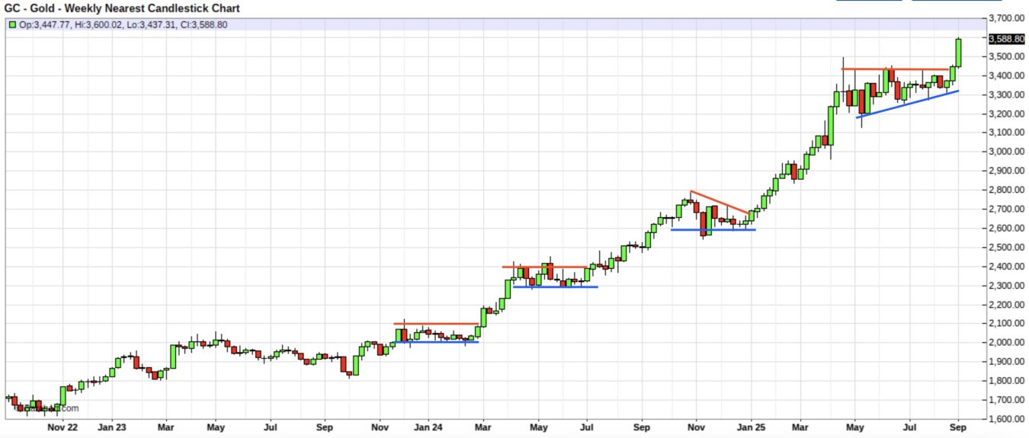Click the current price tag 3,588.80
Viewport: 1029px width, 438px height.
pos(1007,38)
